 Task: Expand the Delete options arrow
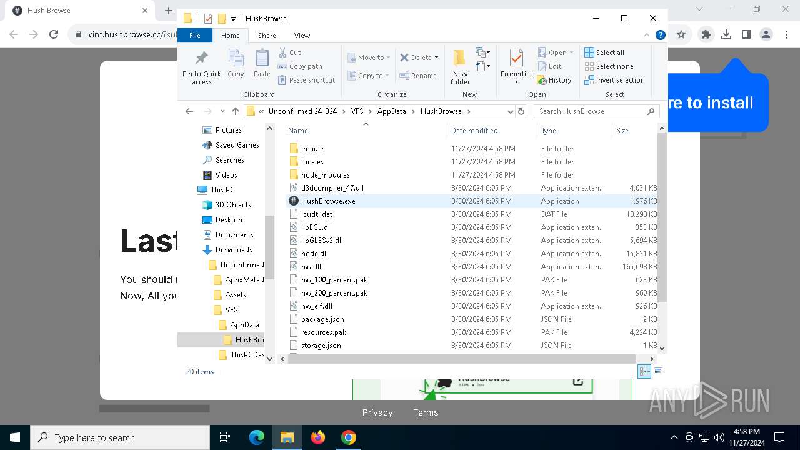pyautogui.click(x=436, y=57)
